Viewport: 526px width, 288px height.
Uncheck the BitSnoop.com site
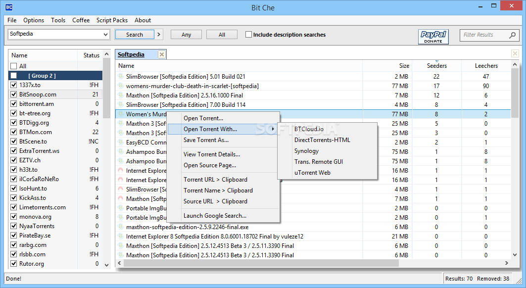point(14,95)
